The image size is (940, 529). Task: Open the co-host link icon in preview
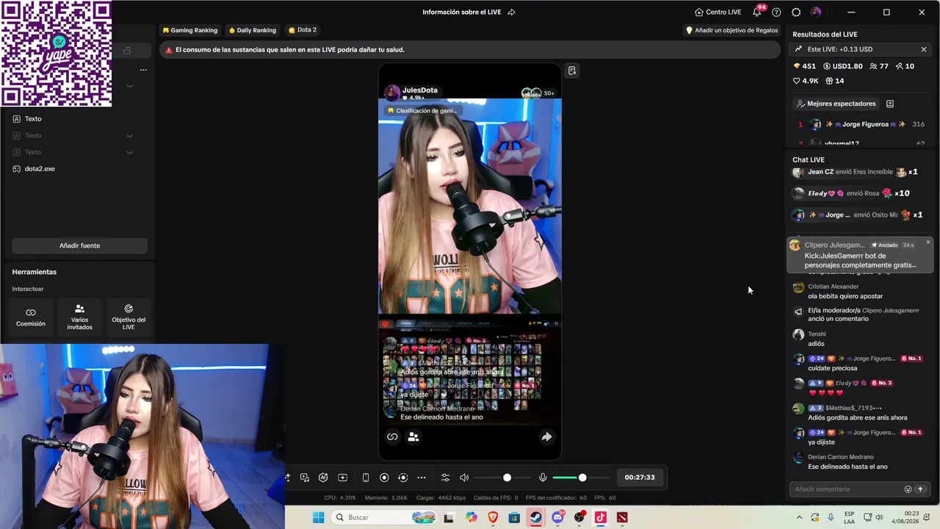tap(392, 437)
